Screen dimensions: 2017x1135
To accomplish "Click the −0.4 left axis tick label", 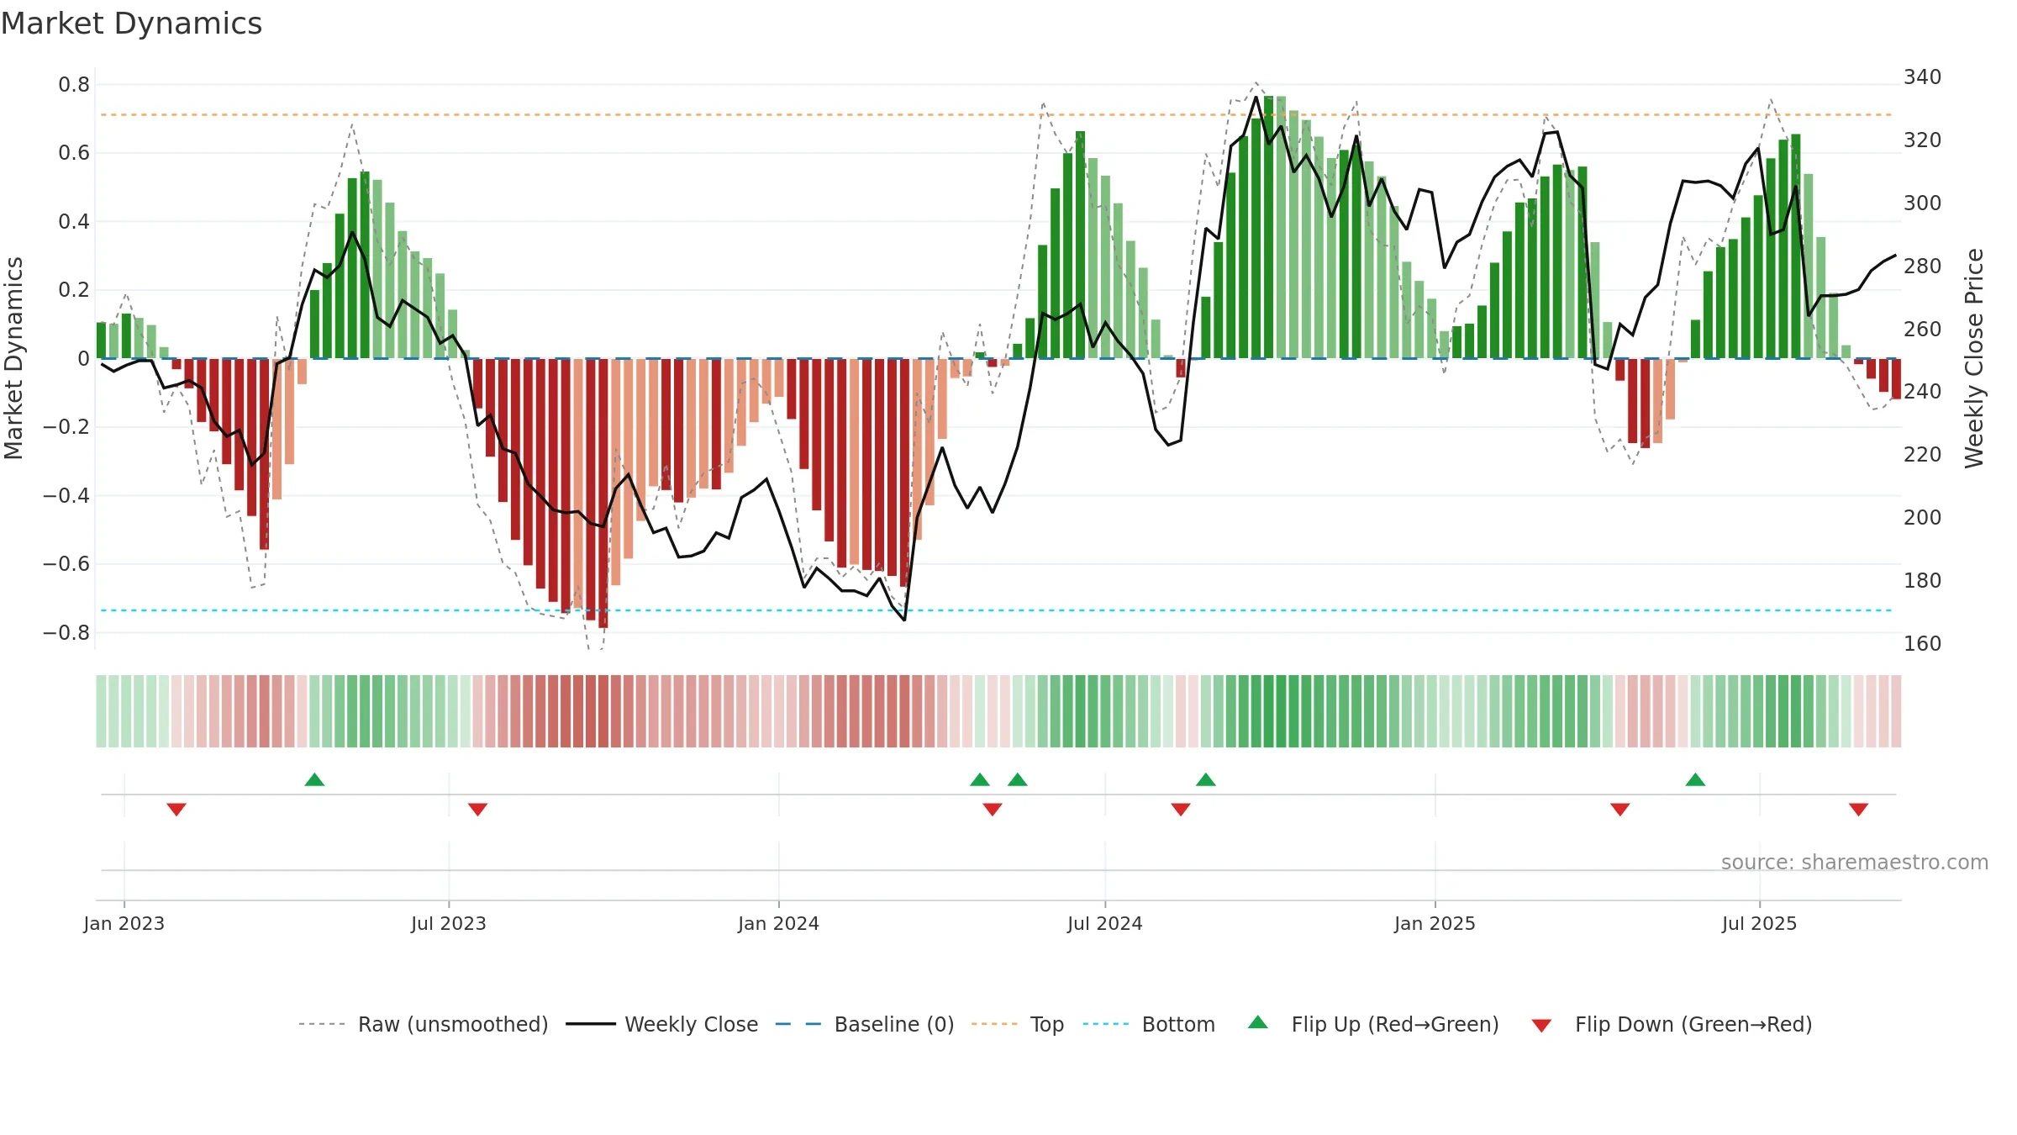I will coord(66,495).
